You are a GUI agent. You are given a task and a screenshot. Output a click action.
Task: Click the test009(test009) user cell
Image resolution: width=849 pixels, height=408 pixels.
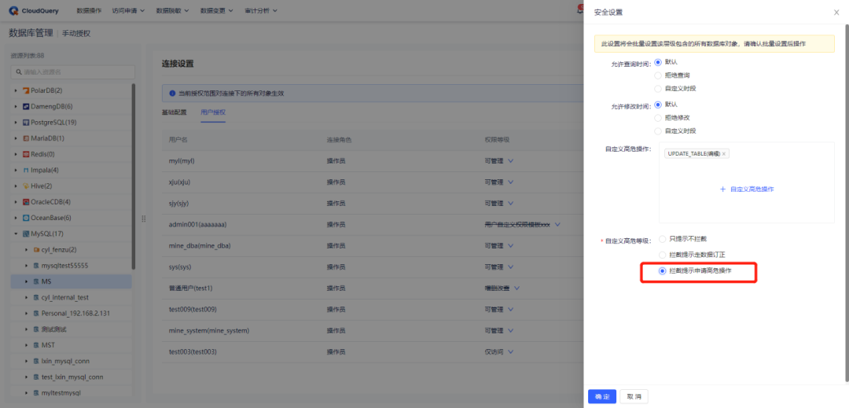pyautogui.click(x=193, y=310)
